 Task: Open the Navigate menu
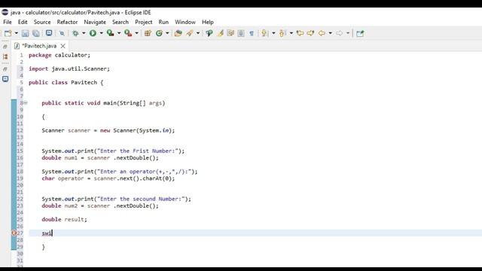(x=95, y=22)
